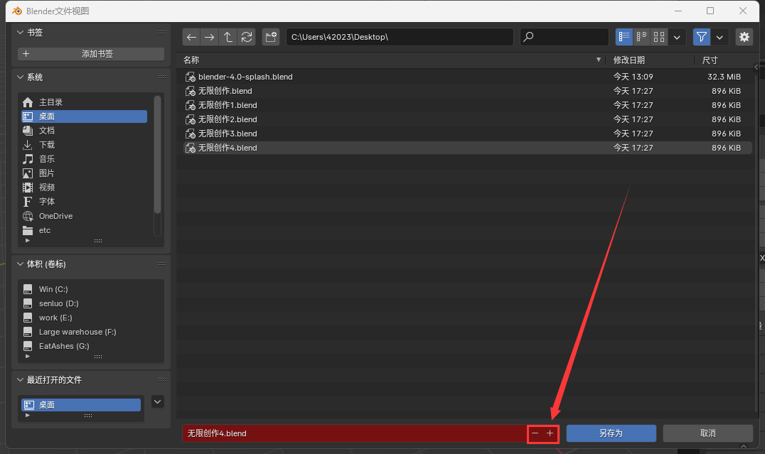Collapse the 最近打开的文件 recent panel

pyautogui.click(x=20, y=379)
